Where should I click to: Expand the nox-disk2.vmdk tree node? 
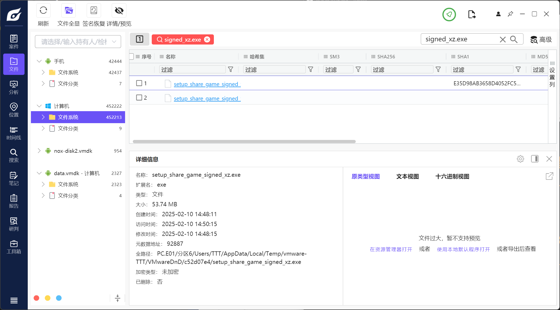coord(39,151)
